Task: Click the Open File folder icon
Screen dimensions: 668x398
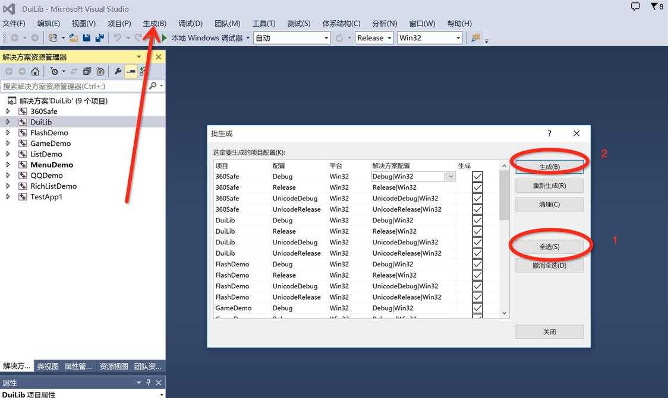Action: click(74, 38)
